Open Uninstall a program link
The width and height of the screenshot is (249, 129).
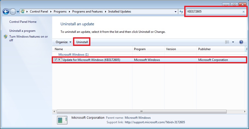[x=22, y=31]
